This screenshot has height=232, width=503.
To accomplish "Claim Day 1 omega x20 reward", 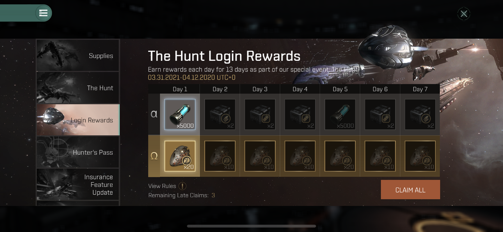I will tap(180, 156).
